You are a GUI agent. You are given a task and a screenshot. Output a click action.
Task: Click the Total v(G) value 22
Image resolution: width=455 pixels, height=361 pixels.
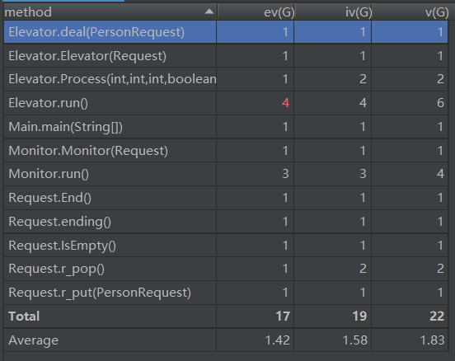point(437,316)
